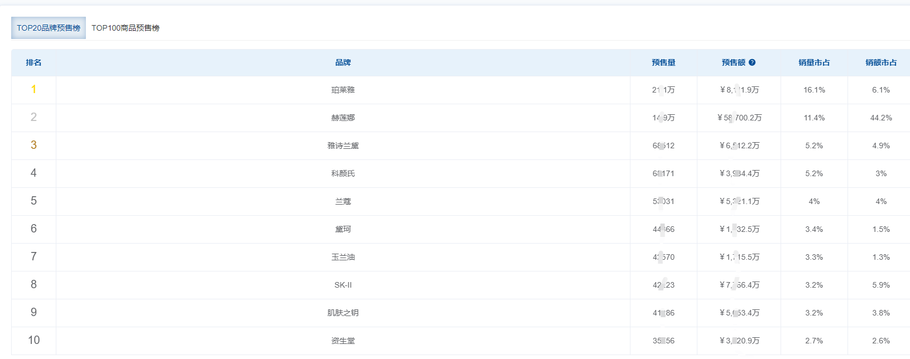Select brand 肌肤之钥 in the table
Screen dimensions: 910x359
[x=343, y=313]
